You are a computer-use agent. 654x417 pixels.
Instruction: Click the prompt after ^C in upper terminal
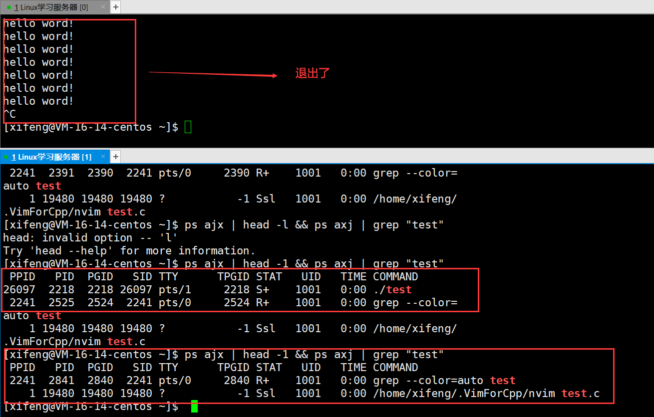(91, 127)
